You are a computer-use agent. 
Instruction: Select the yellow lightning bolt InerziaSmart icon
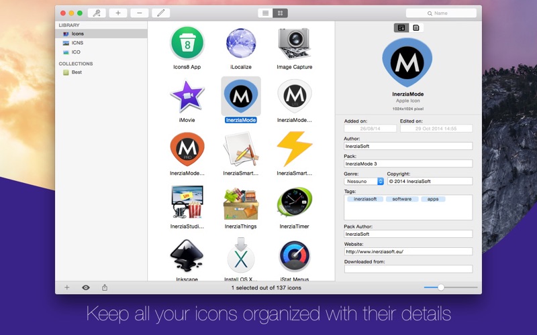point(295,149)
